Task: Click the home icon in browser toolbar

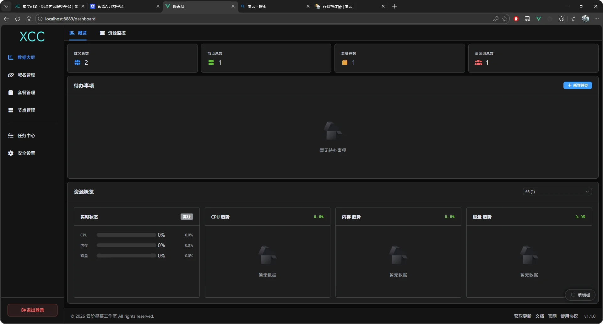Action: pyautogui.click(x=29, y=19)
